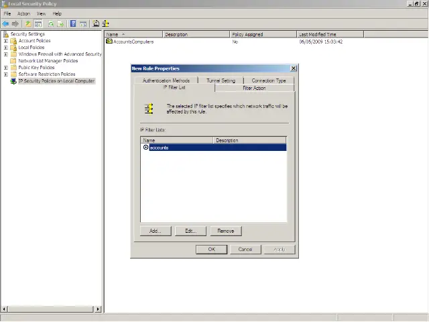Open the Action menu
Image resolution: width=429 pixels, height=322 pixels.
pyautogui.click(x=23, y=13)
